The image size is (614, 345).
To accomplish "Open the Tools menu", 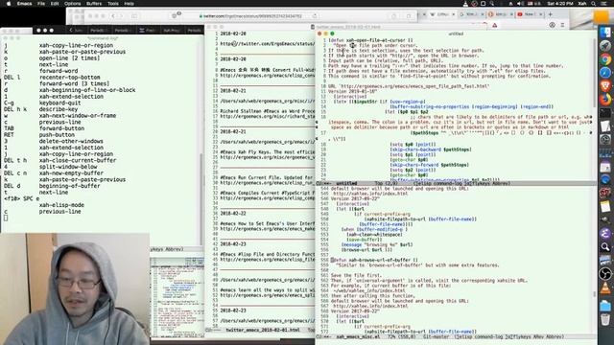I will point(113,4).
